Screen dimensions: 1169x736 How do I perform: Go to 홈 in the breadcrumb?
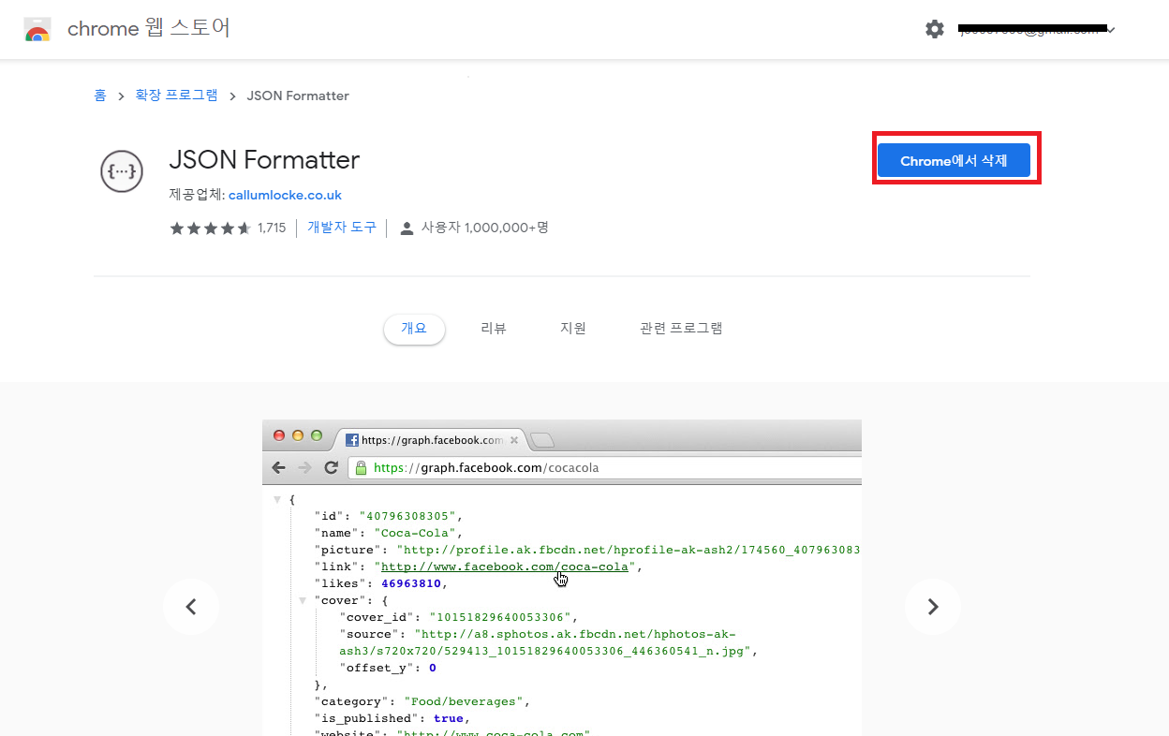pyautogui.click(x=100, y=96)
